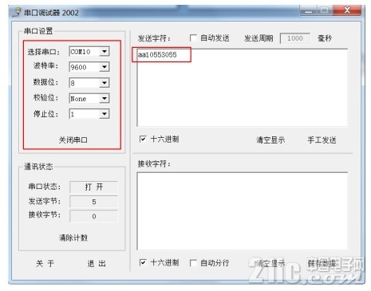Toggle 十六进制 checkbox under receive area
371x291 pixels.
(x=143, y=263)
